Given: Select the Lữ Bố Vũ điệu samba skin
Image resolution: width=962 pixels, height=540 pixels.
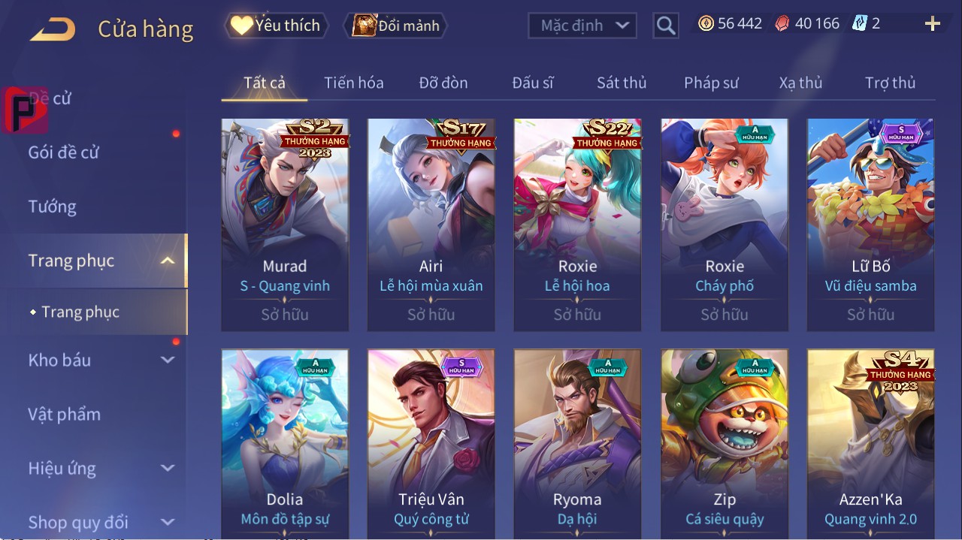Looking at the screenshot, I should pyautogui.click(x=870, y=225).
